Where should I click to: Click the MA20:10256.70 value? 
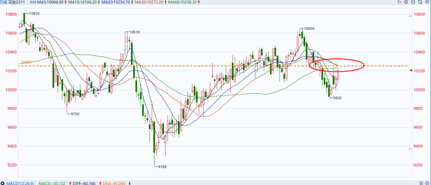tap(116, 2)
